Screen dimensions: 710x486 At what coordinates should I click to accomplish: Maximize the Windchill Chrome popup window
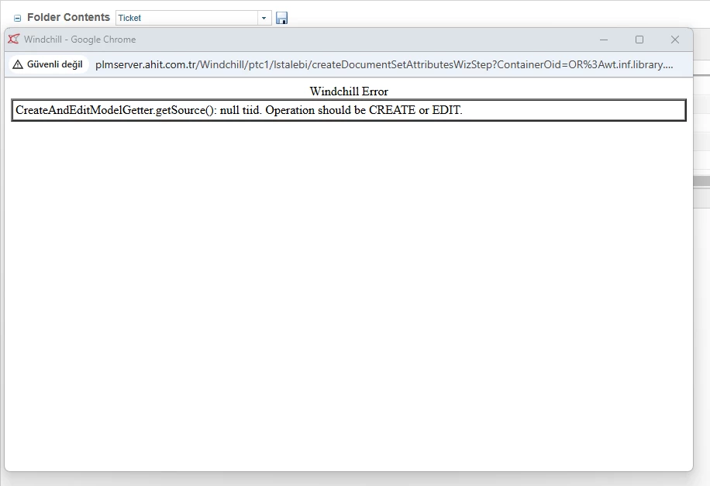point(639,40)
